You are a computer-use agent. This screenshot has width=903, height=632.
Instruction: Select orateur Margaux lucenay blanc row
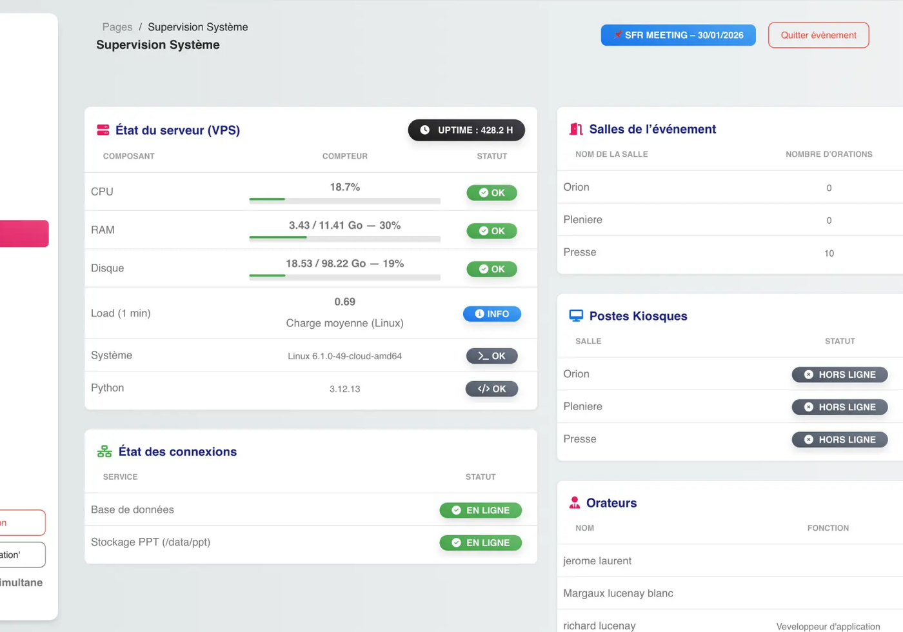pyautogui.click(x=730, y=593)
